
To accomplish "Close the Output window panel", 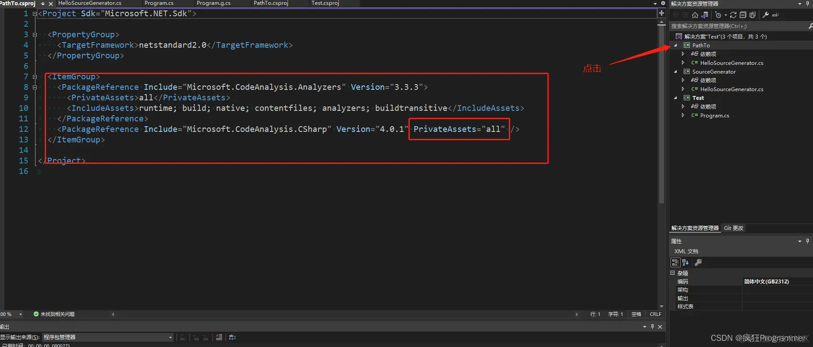I will [660, 327].
